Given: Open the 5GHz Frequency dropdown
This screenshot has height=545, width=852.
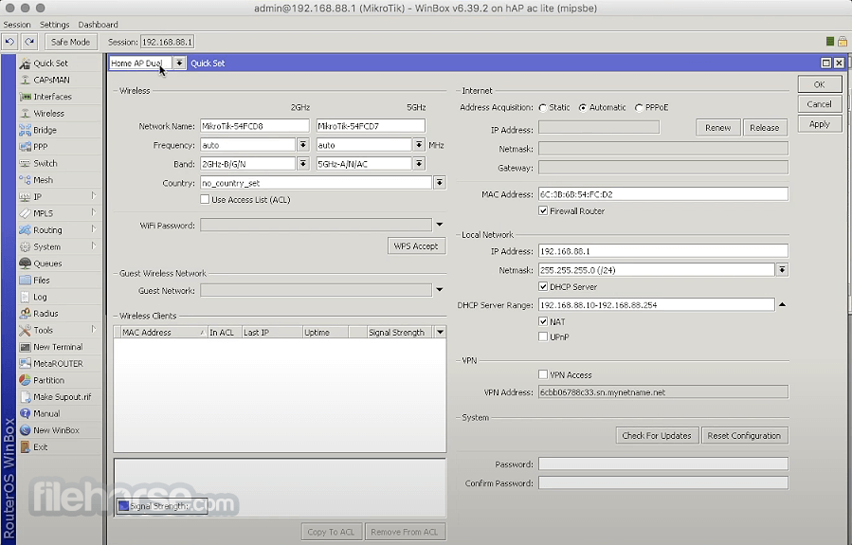Looking at the screenshot, I should (x=419, y=145).
